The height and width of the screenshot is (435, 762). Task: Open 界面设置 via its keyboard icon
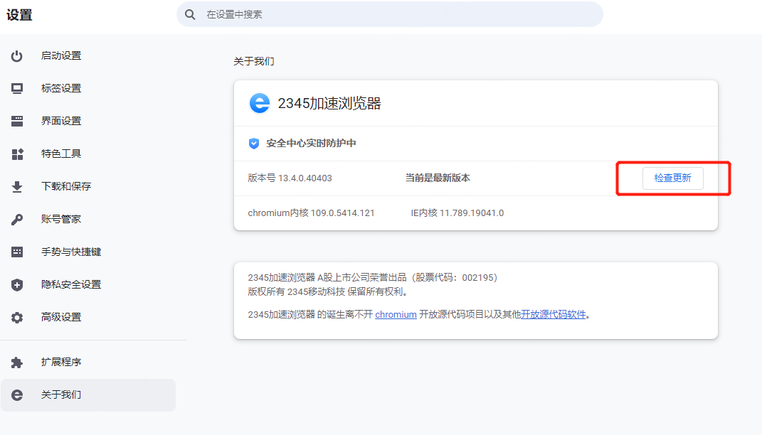click(x=16, y=120)
